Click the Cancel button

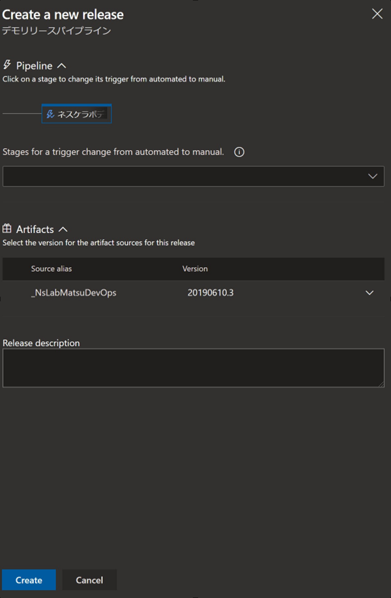point(89,580)
